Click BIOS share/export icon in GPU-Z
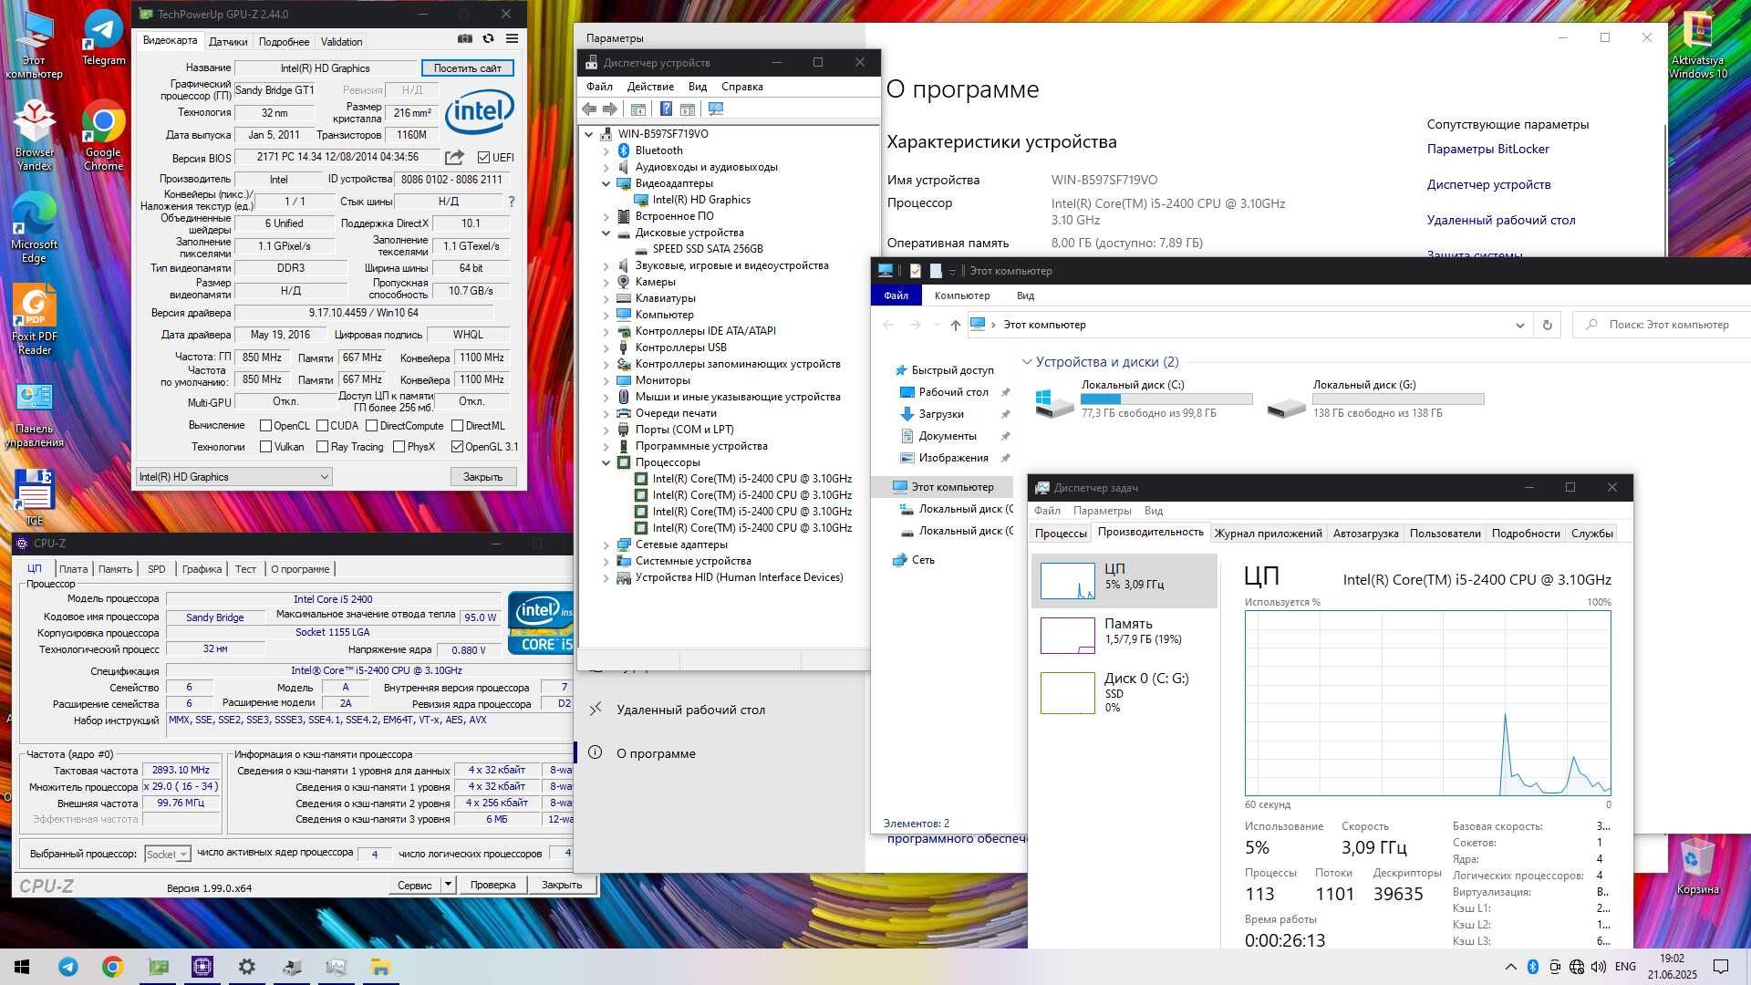 [x=454, y=157]
